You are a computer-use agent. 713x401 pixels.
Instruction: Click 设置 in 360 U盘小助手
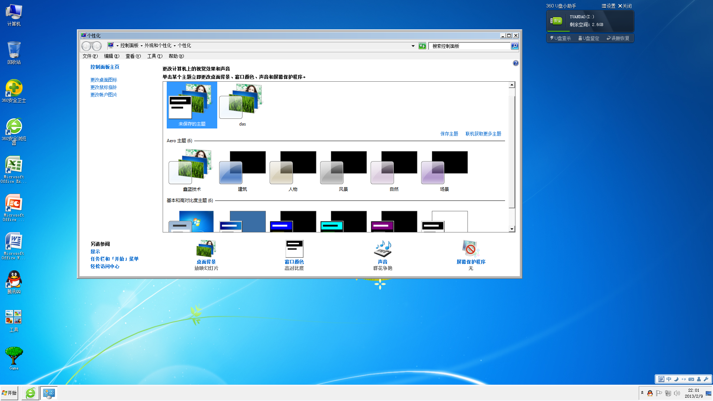tap(609, 6)
